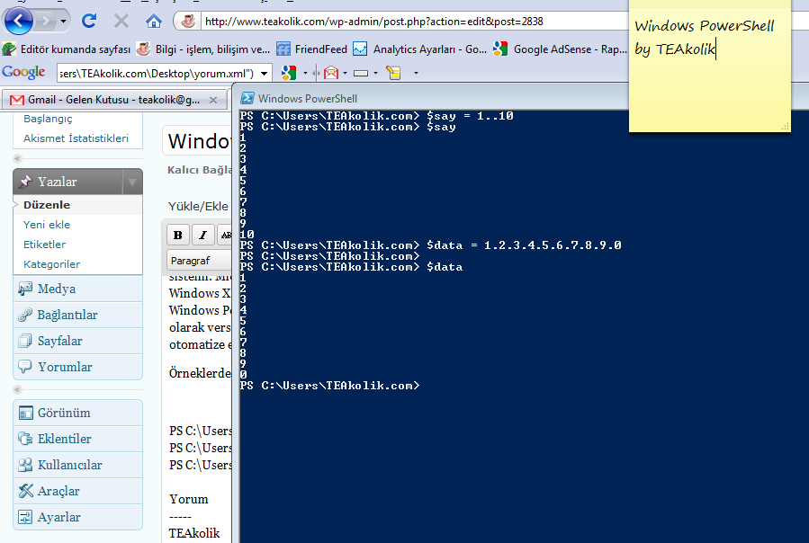Image resolution: width=809 pixels, height=543 pixels.
Task: Go back with the blue browser arrow
Action: coord(18,21)
